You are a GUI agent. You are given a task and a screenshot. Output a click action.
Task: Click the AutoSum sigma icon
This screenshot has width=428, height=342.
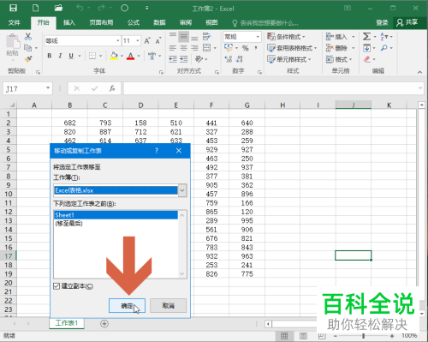pyautogui.click(x=366, y=36)
